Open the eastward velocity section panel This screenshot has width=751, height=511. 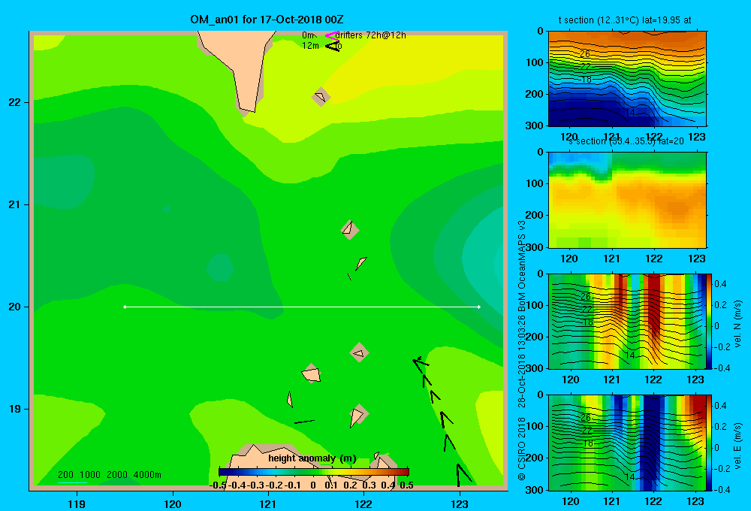(x=627, y=443)
